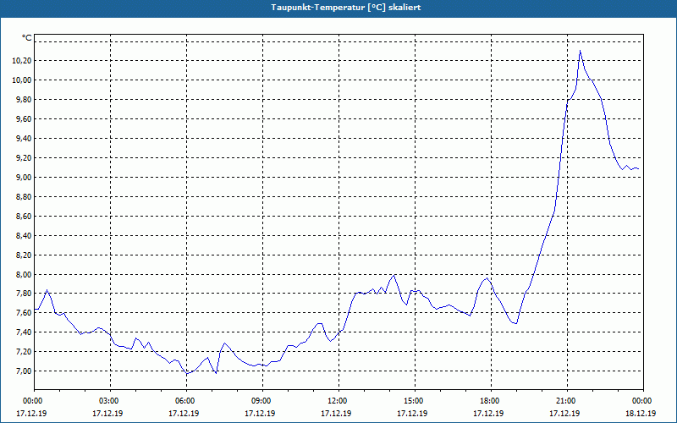The image size is (677, 423).
Task: Select the '10,20' y-axis value
Action: pos(22,60)
